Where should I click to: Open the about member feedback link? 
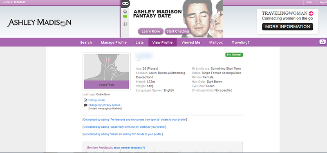[x=129, y=148]
